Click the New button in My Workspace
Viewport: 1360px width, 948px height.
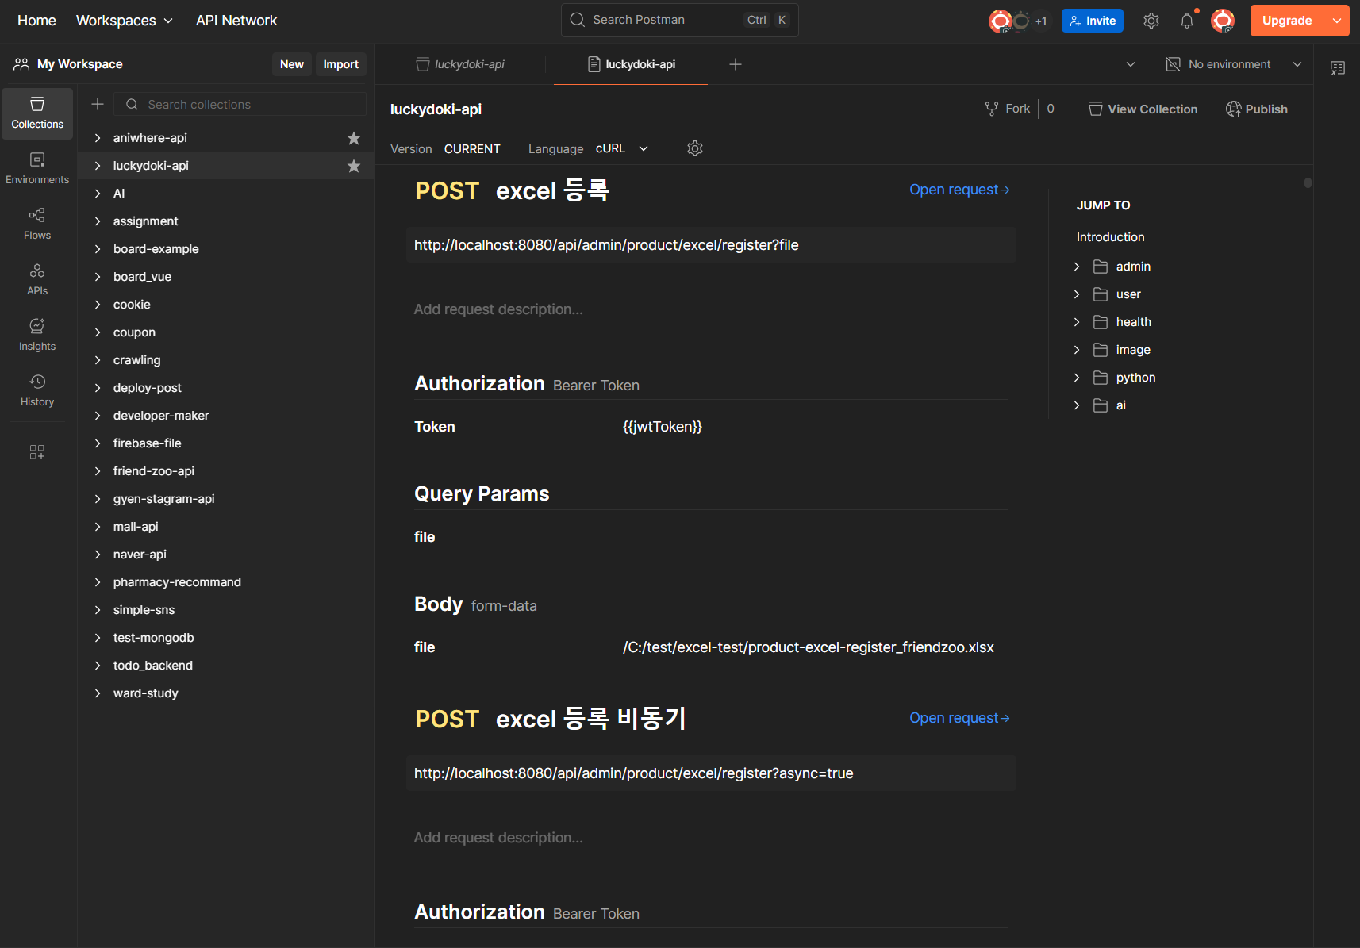[292, 64]
